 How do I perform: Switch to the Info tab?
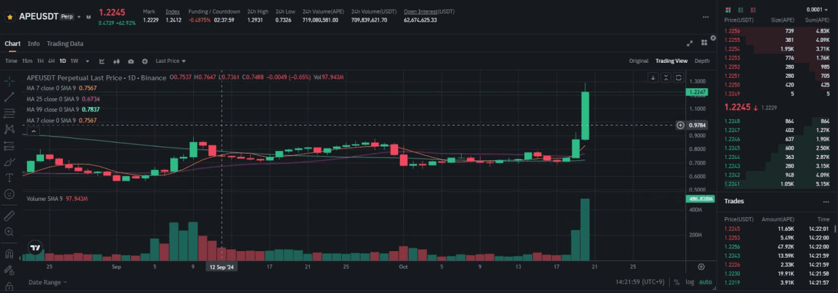click(x=33, y=44)
